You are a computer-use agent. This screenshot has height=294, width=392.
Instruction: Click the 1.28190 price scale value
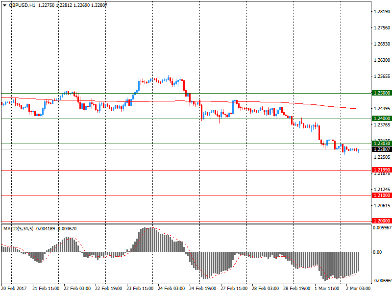click(382, 11)
